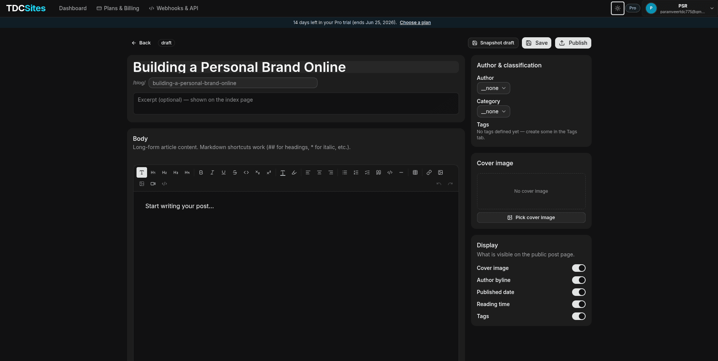The height and width of the screenshot is (361, 718).
Task: Undo the last edit
Action: point(439,184)
